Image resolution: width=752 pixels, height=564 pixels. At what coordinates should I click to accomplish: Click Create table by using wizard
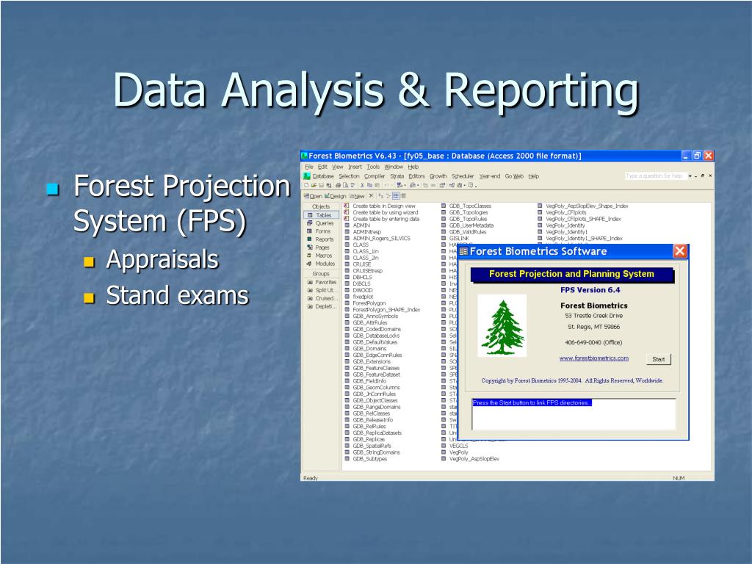point(381,212)
